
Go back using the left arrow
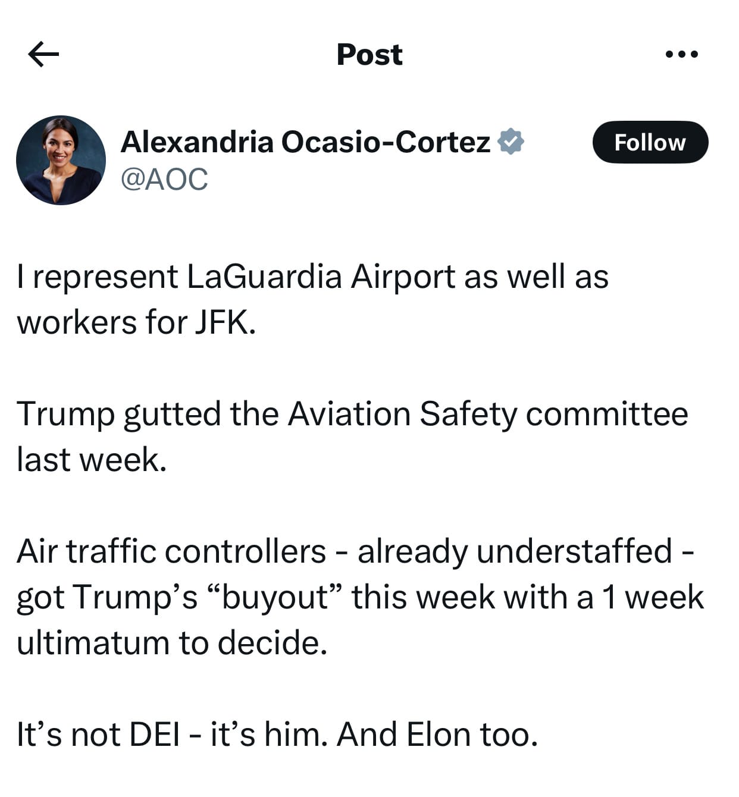tap(43, 54)
